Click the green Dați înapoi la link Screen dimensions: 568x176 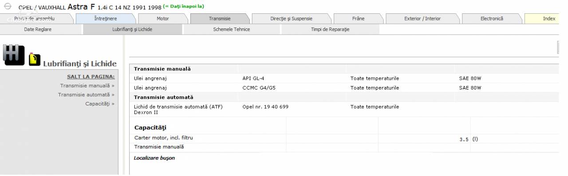(183, 6)
